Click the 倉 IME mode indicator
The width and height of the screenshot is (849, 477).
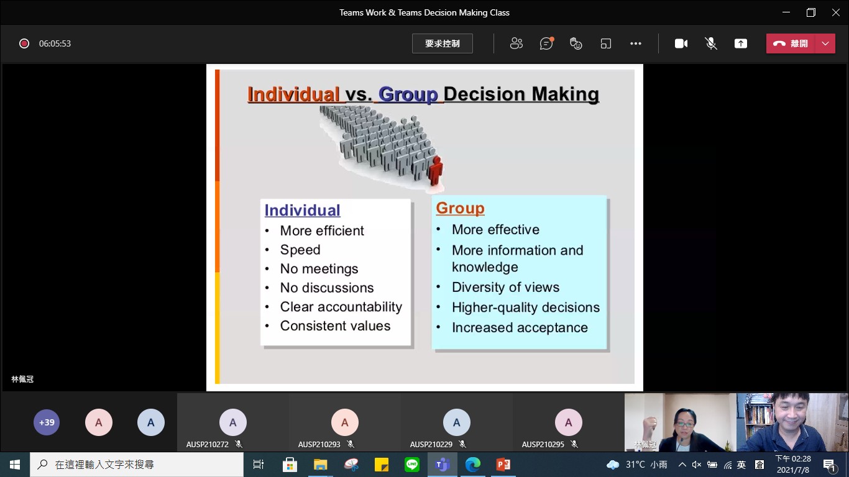759,465
